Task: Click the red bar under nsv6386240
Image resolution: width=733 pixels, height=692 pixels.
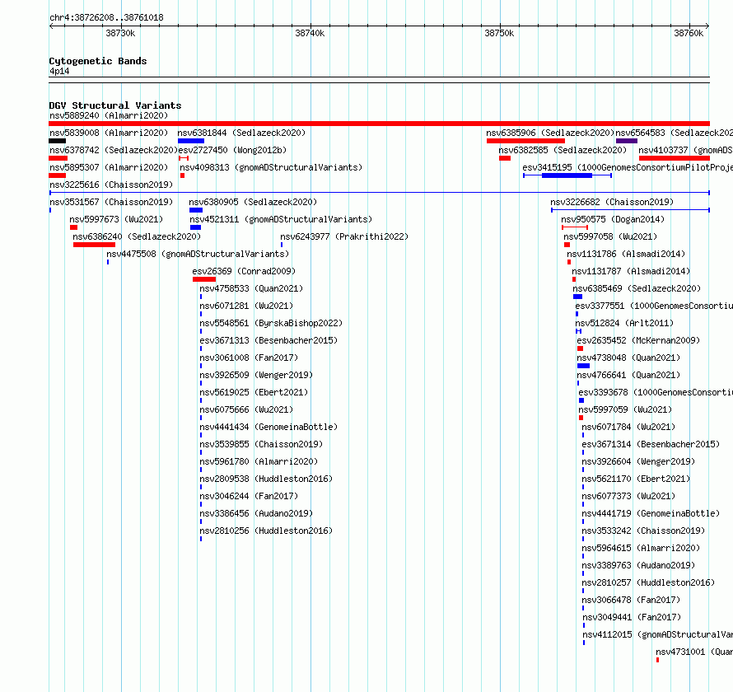Action: pos(94,245)
